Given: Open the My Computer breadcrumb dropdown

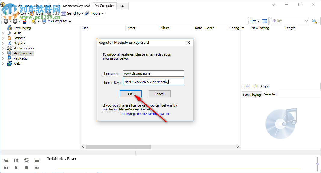Looking at the screenshot, I should (x=70, y=21).
